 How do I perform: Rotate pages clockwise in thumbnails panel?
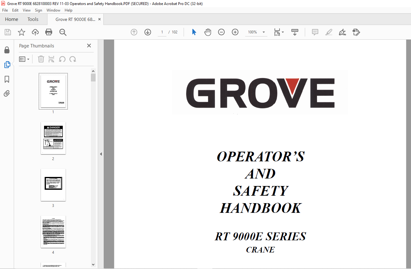point(73,59)
